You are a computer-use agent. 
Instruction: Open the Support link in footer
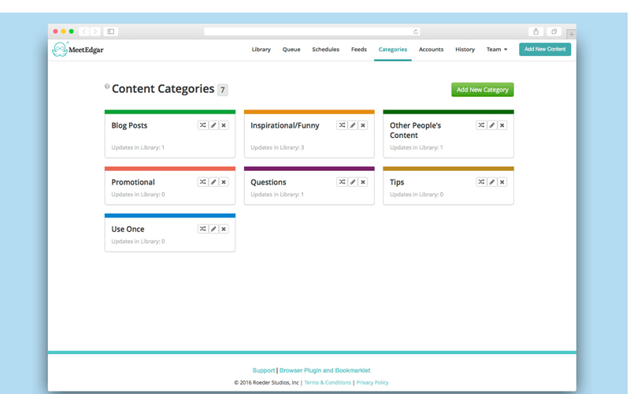pyautogui.click(x=264, y=370)
